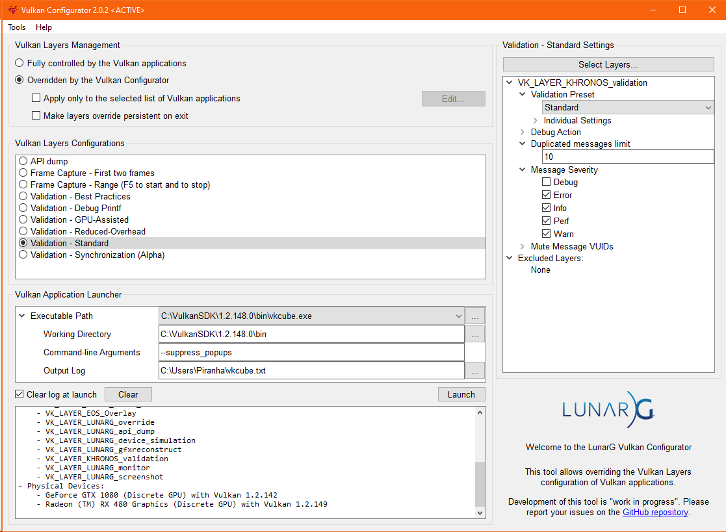726x532 pixels.
Task: Select the API dump configuration
Action: coord(23,161)
